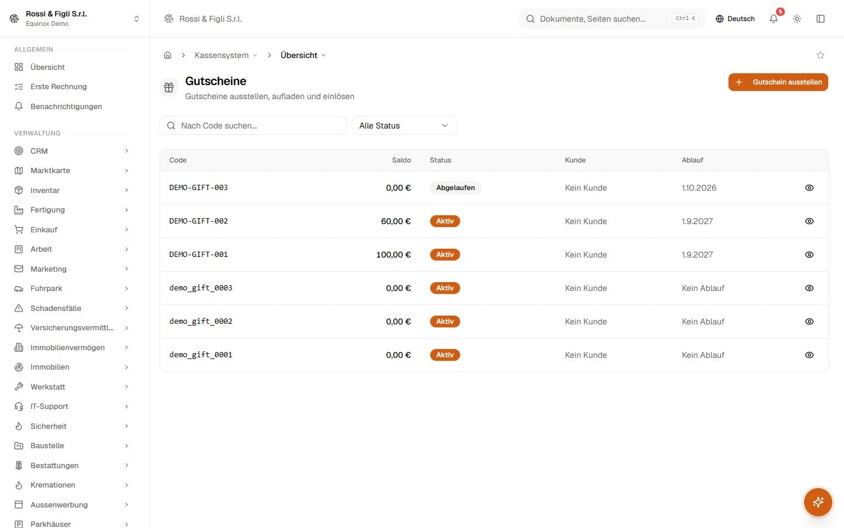
Task: Click the Kunde column header
Action: click(x=575, y=160)
